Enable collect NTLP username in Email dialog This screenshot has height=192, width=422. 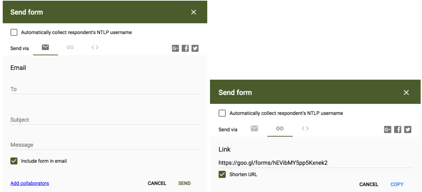click(14, 33)
